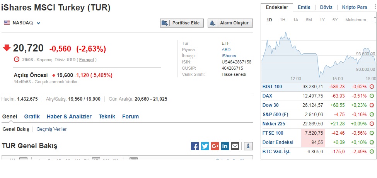Click CUSIP value 464286715
The image size is (377, 178).
coord(232,68)
